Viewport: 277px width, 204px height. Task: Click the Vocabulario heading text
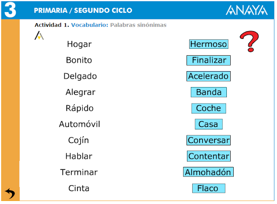tap(90, 25)
